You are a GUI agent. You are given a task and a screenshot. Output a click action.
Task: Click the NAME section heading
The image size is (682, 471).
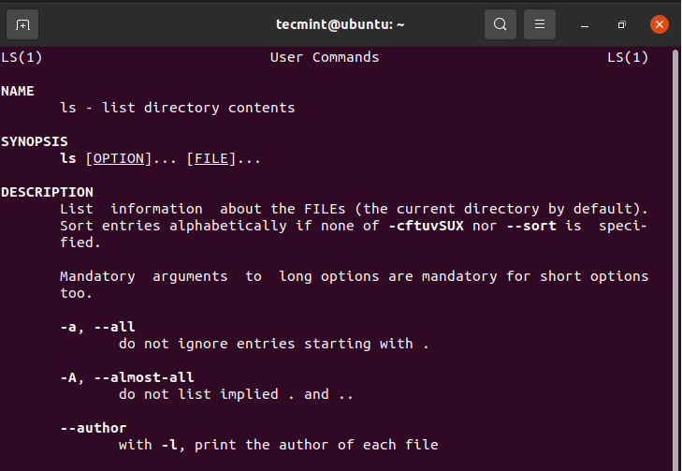[18, 91]
